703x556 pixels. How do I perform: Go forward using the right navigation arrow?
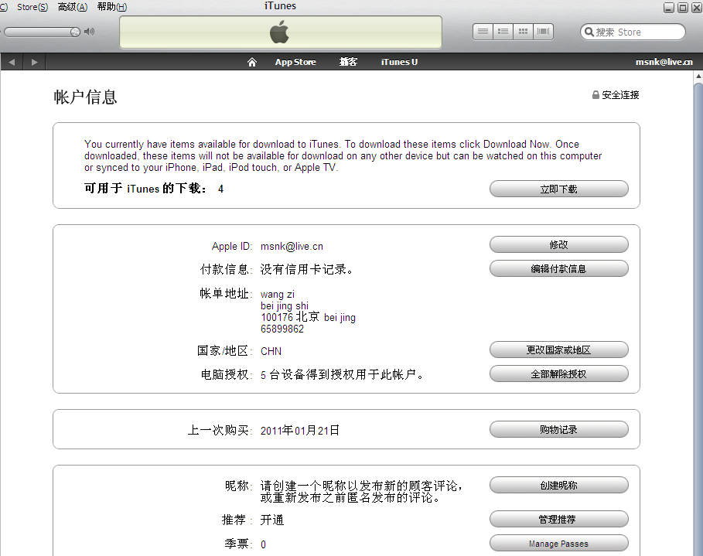(x=34, y=62)
